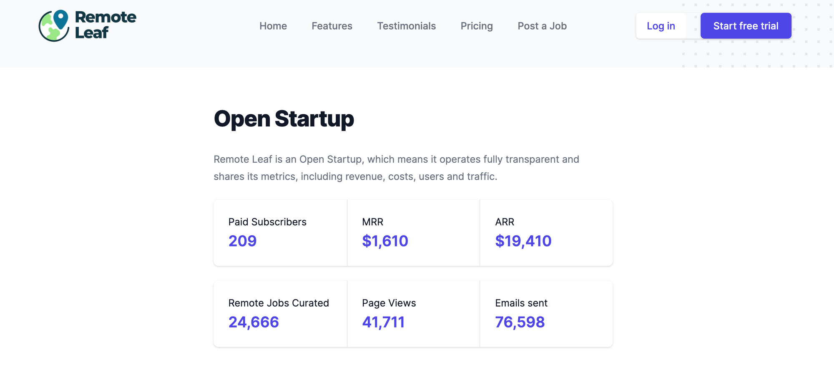Click the Remote Leaf globe logo icon
This screenshot has width=834, height=365.
[x=54, y=26]
